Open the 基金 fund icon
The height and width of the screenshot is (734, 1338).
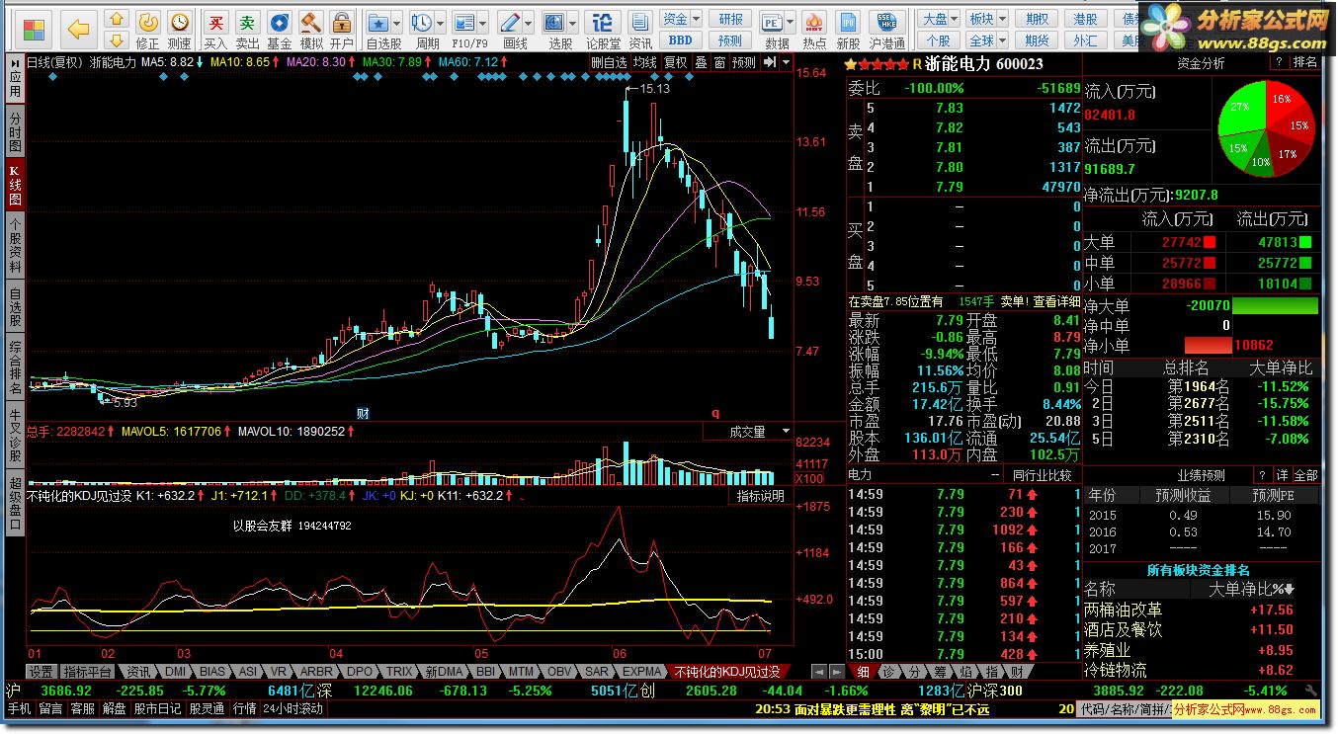tap(280, 29)
